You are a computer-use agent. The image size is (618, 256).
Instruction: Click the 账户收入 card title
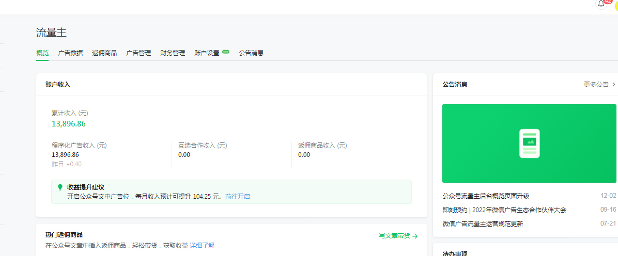tap(57, 84)
